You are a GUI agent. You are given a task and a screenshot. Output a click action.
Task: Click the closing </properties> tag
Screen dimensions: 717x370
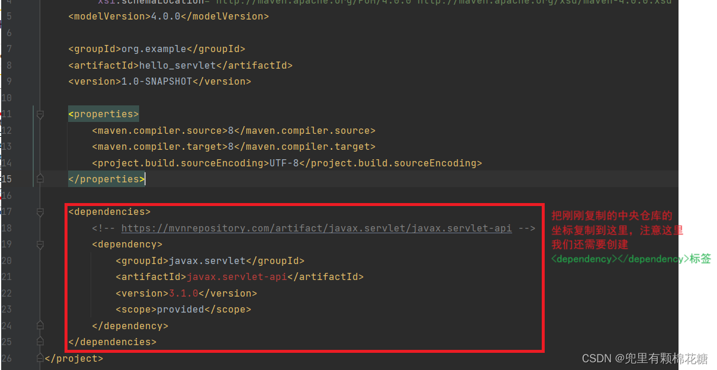[x=107, y=179]
